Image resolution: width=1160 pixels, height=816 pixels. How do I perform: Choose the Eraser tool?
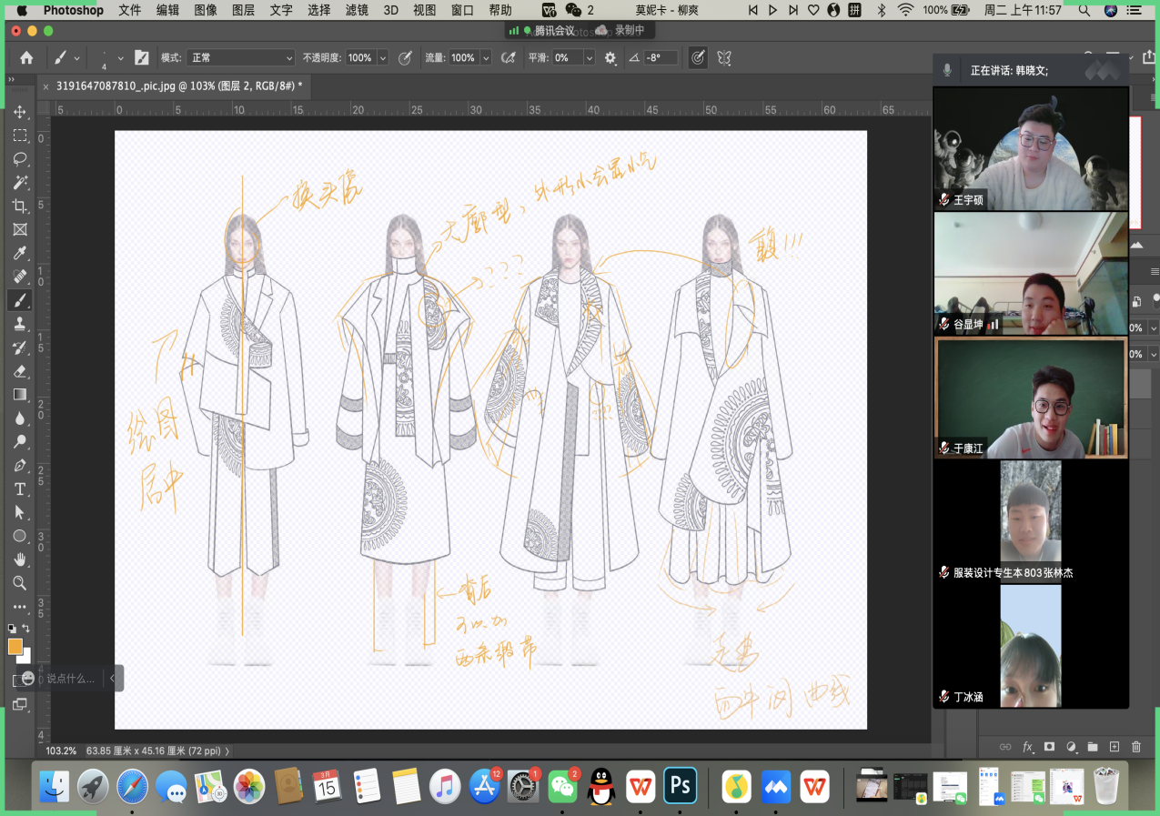[x=20, y=371]
